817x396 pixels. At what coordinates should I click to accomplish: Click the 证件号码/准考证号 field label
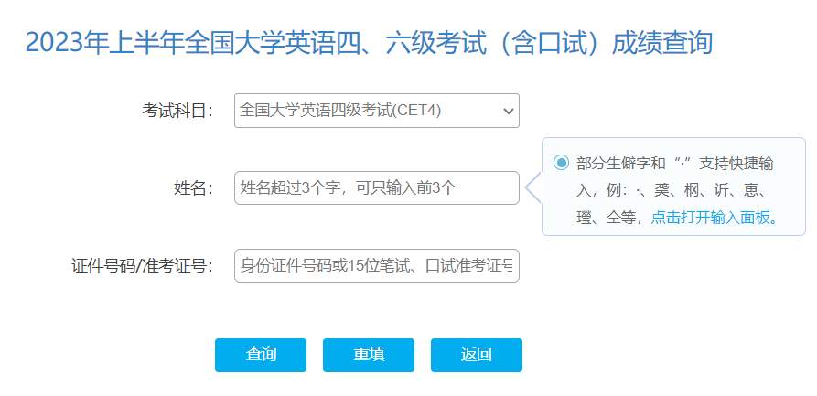point(142,266)
